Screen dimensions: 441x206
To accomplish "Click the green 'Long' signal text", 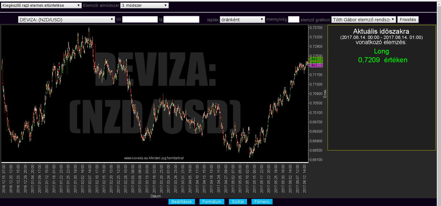I will tap(382, 51).
